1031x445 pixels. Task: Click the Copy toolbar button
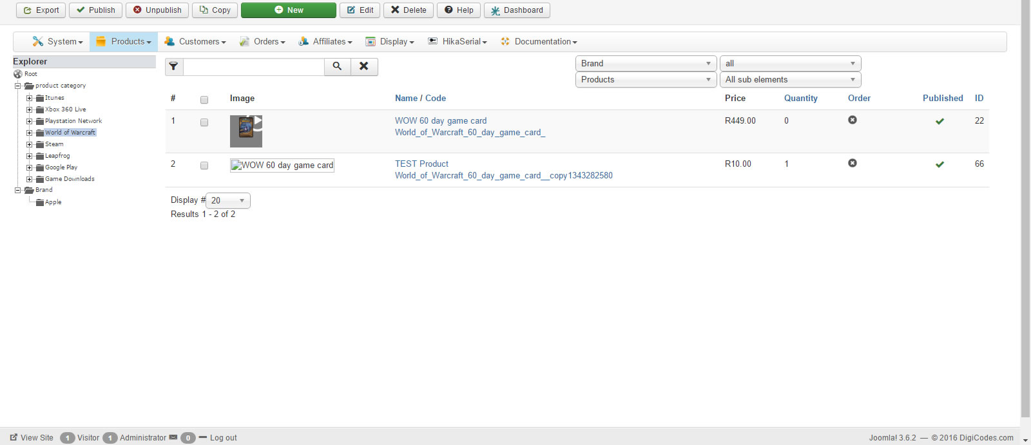[215, 10]
